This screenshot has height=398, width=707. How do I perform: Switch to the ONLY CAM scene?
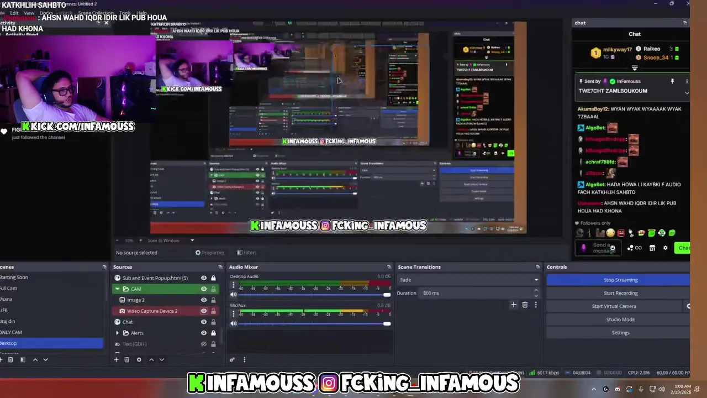[51, 332]
